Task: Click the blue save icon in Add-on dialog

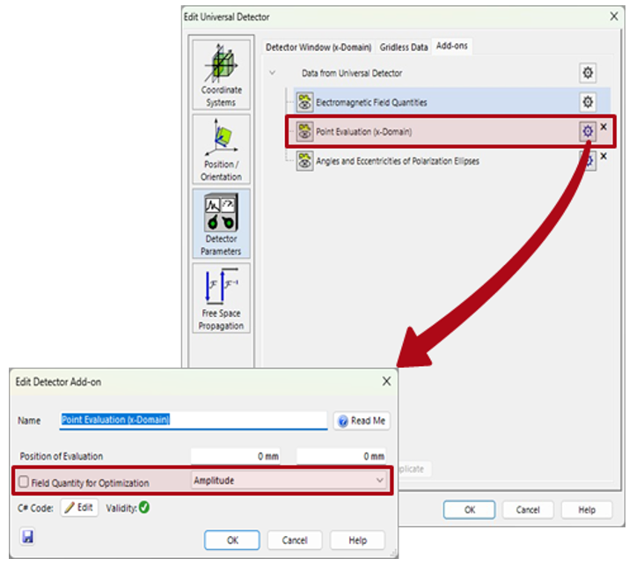Action: pos(27,537)
